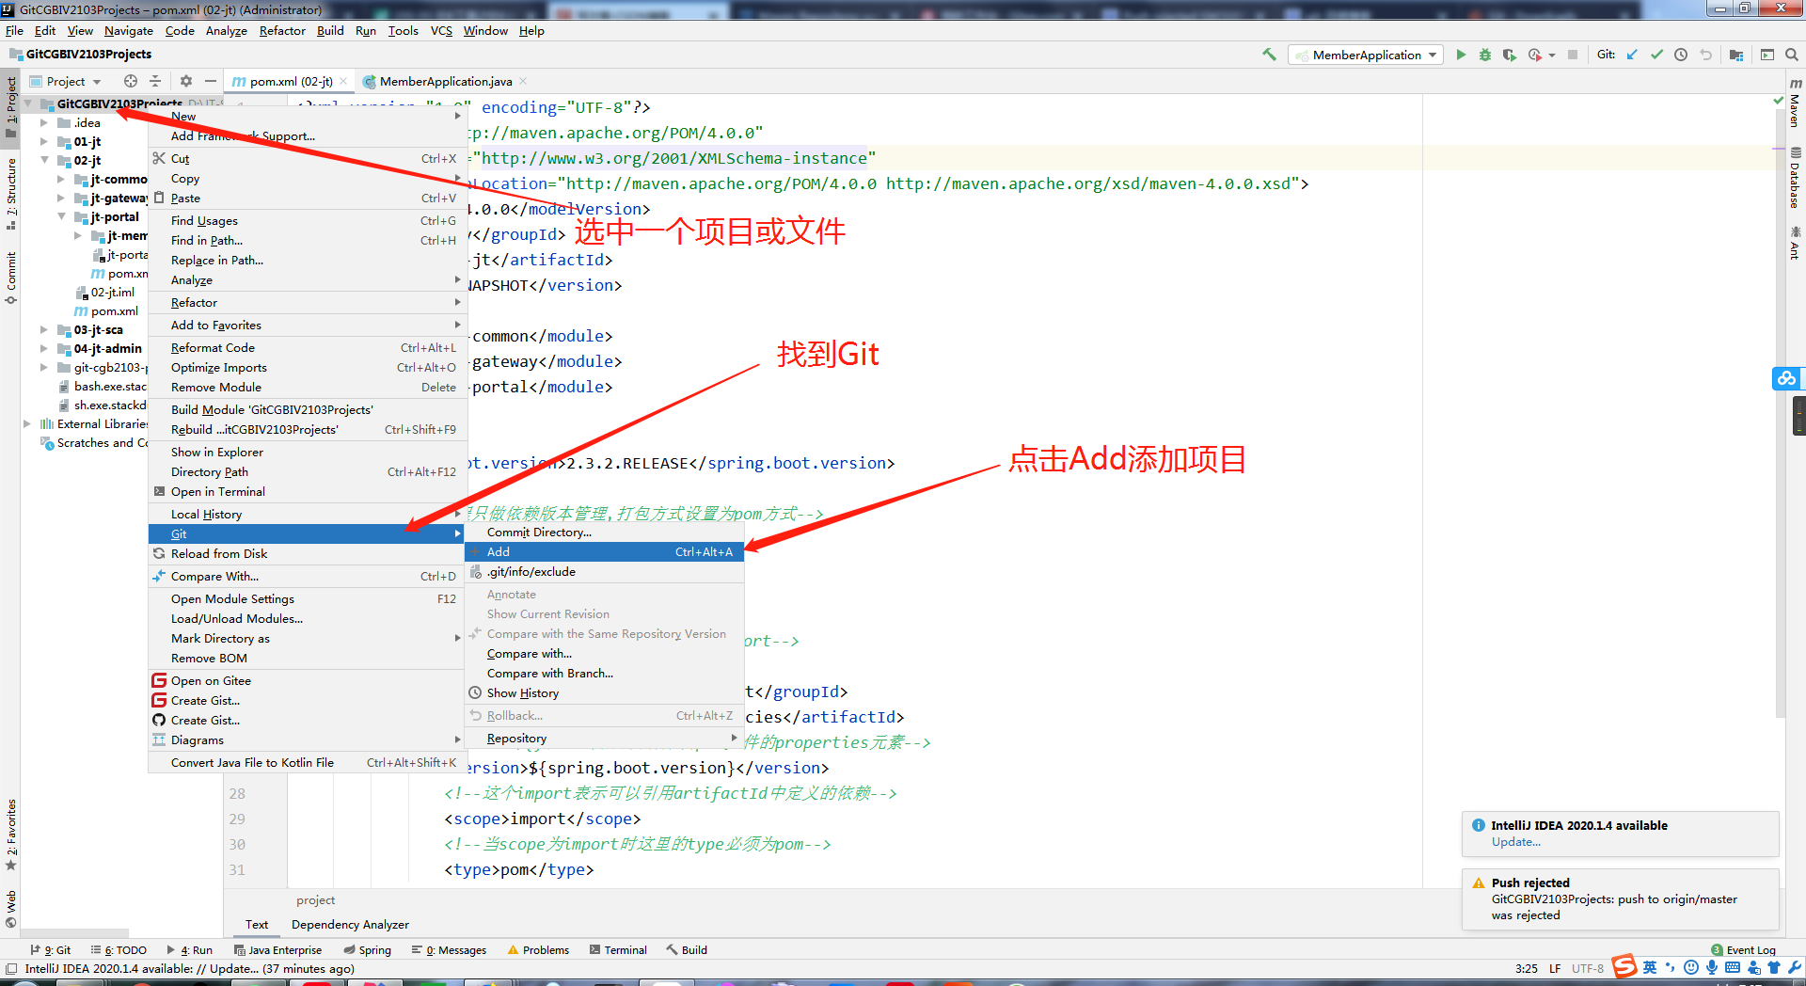Expand the External Libraries node

tap(26, 423)
